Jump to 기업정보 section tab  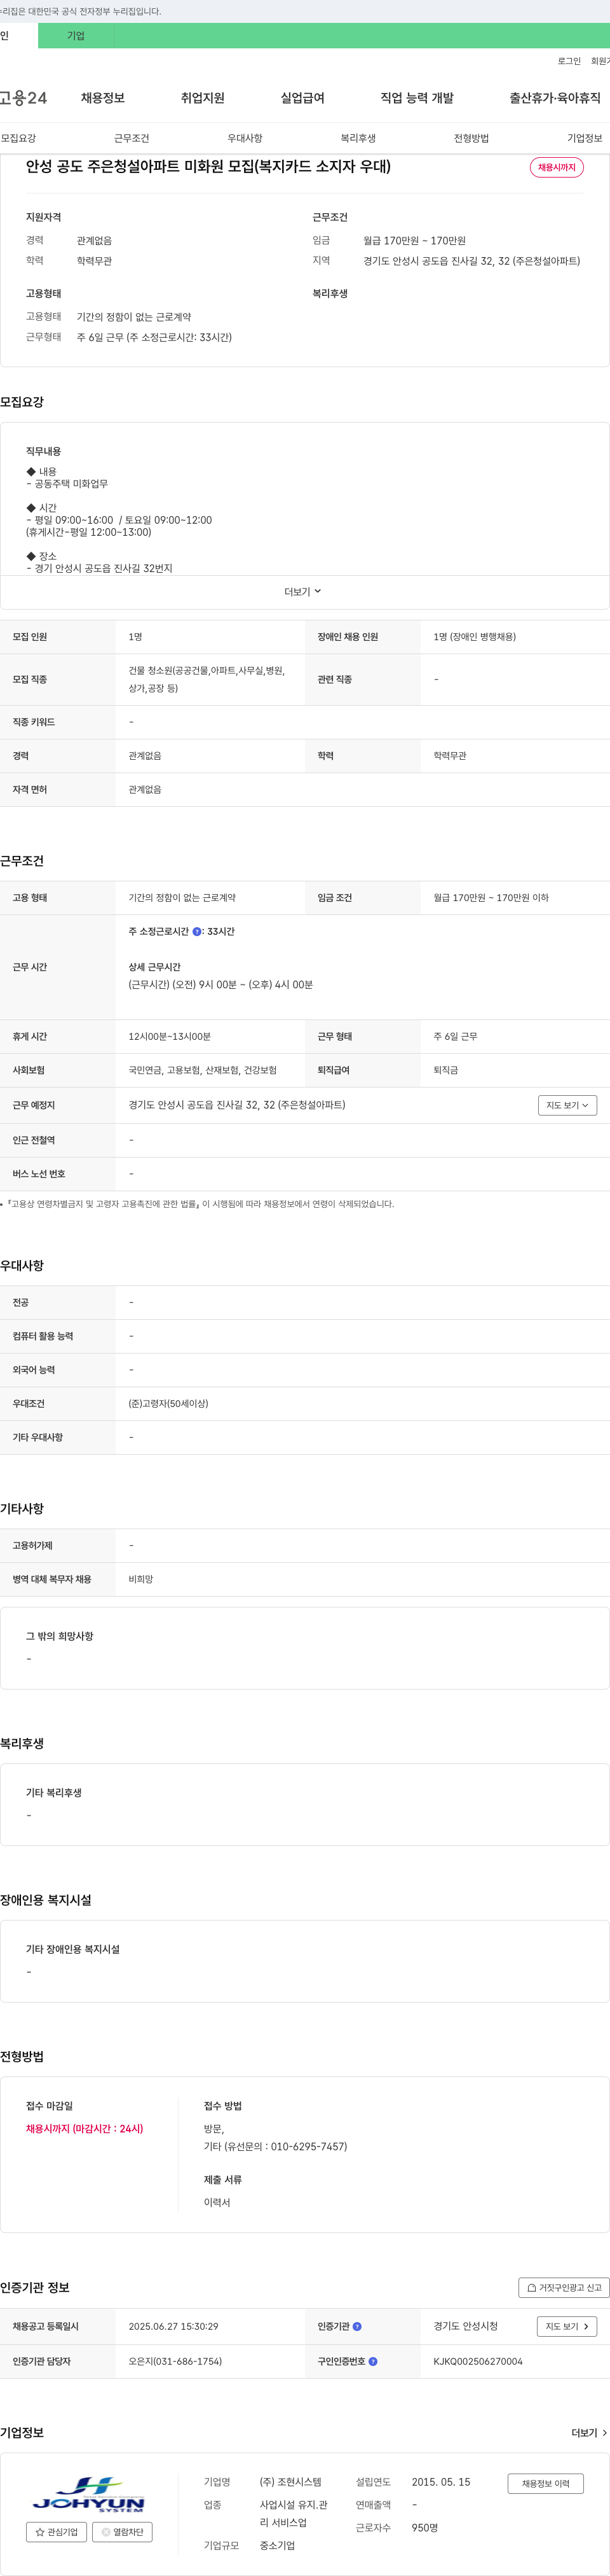click(585, 138)
